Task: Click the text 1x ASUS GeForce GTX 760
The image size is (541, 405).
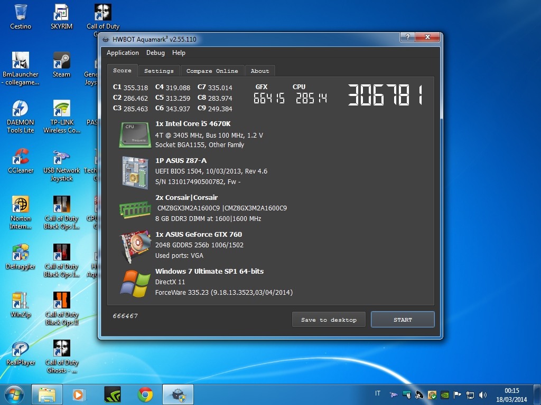Action: click(x=199, y=234)
